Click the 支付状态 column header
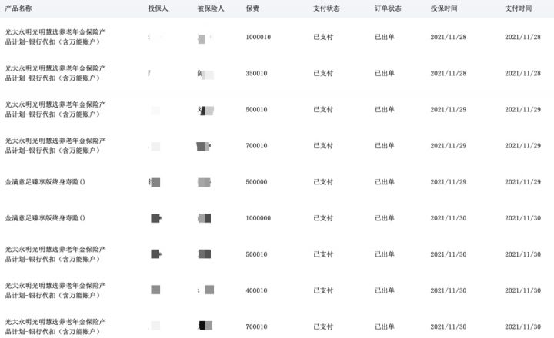 coord(326,8)
